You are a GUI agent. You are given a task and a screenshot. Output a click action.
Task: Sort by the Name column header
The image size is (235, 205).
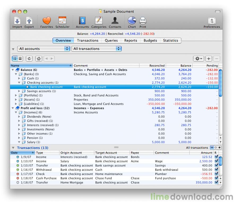41,66
